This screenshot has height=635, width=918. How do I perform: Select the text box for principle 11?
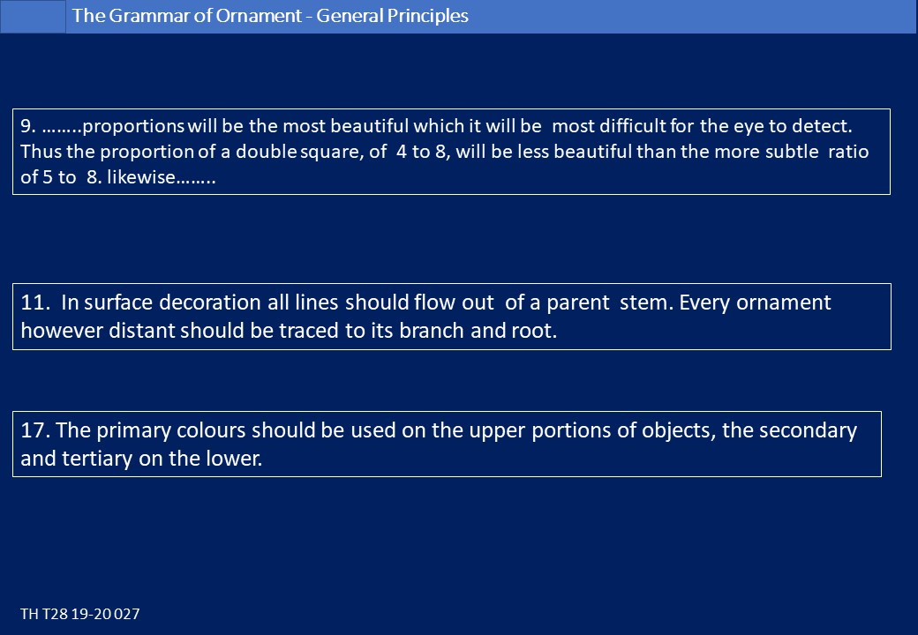[452, 317]
